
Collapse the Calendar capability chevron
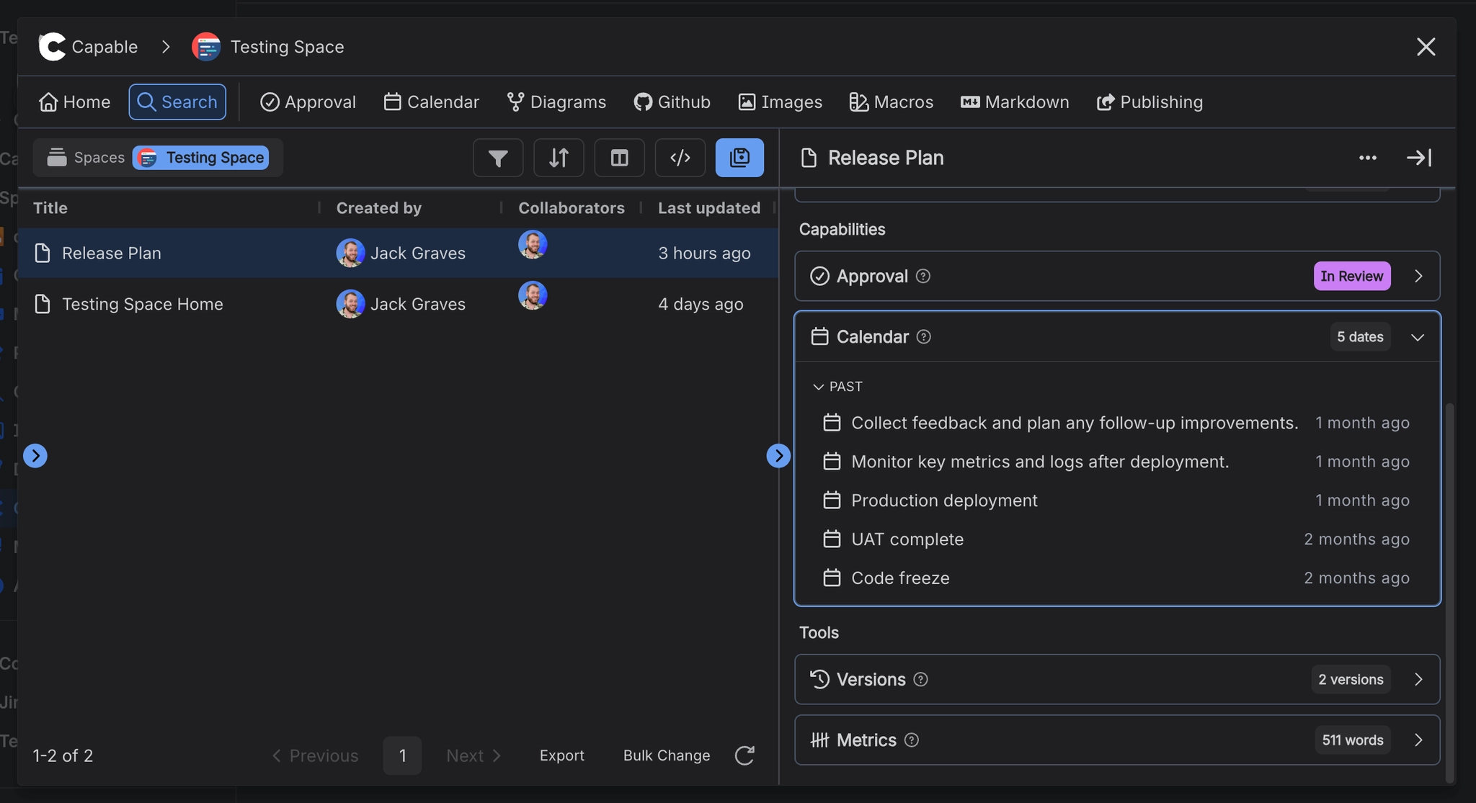coord(1417,336)
